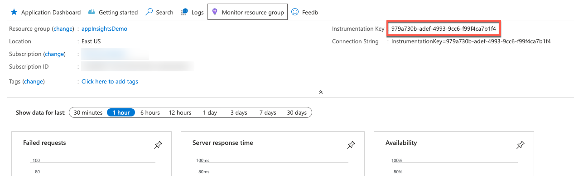Change the Subscription

tap(54, 54)
